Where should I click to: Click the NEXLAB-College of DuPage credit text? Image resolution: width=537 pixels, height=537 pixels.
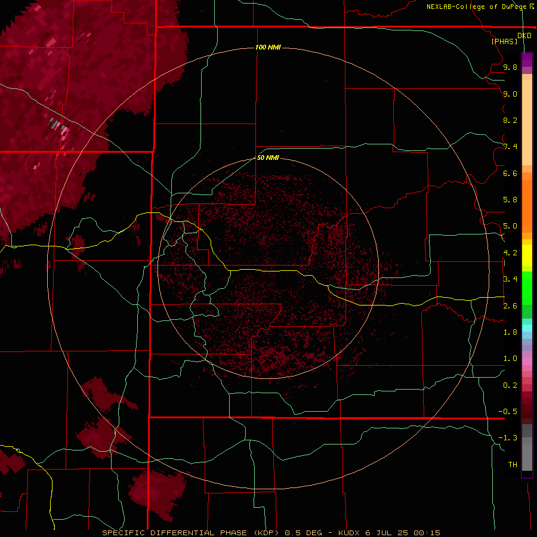click(477, 7)
